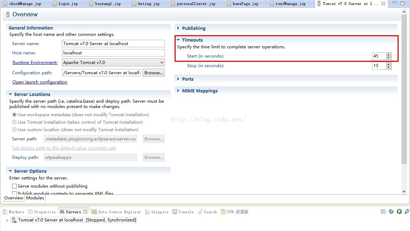Open the checkManage.jsp editor tab
Image resolution: width=410 pixels, height=231 pixels.
[x=22, y=4]
